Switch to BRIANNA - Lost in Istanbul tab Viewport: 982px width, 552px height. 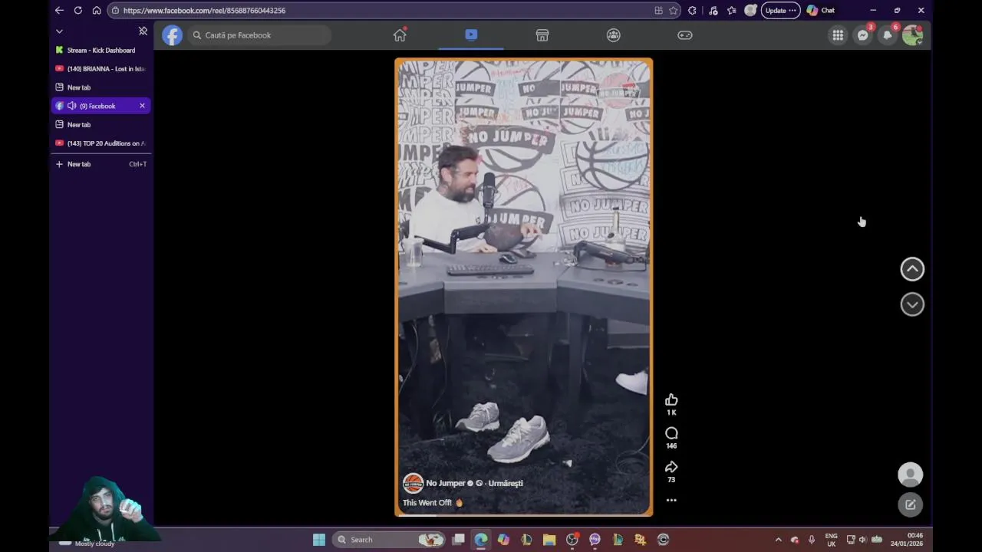click(x=101, y=69)
